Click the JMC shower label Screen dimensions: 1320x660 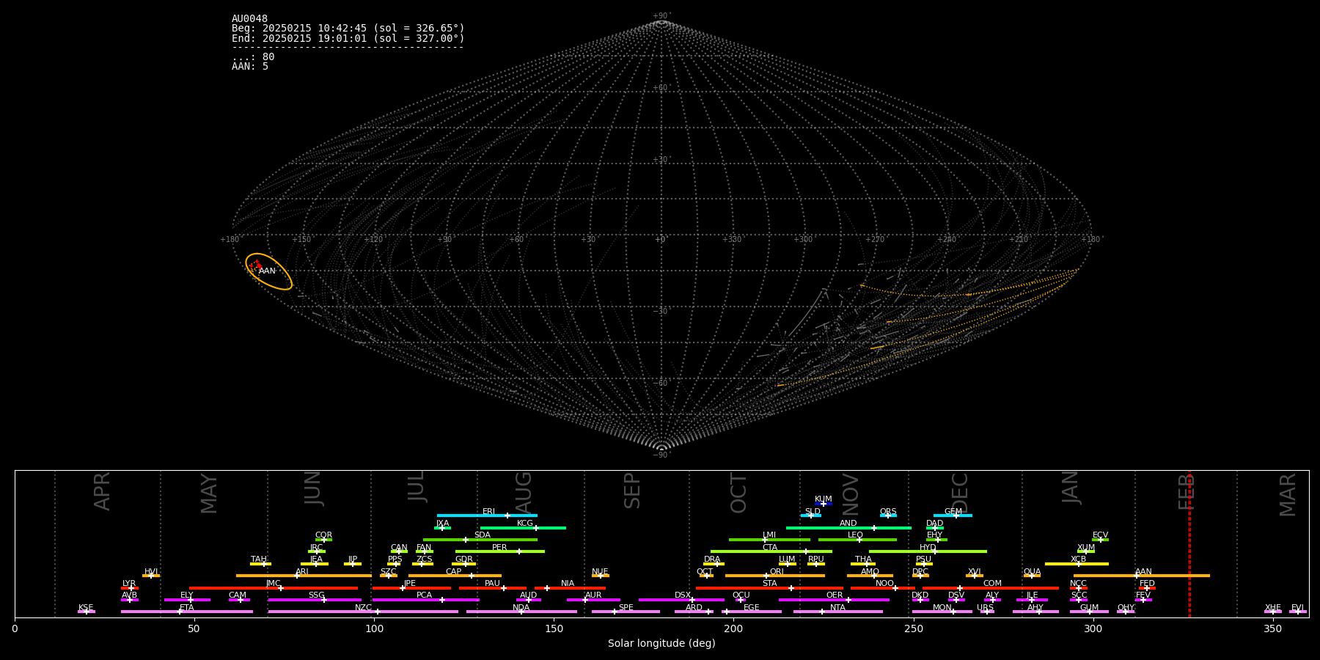point(274,584)
